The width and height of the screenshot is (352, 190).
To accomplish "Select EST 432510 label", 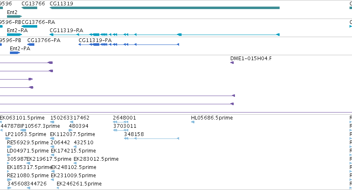I will click(x=84, y=143).
